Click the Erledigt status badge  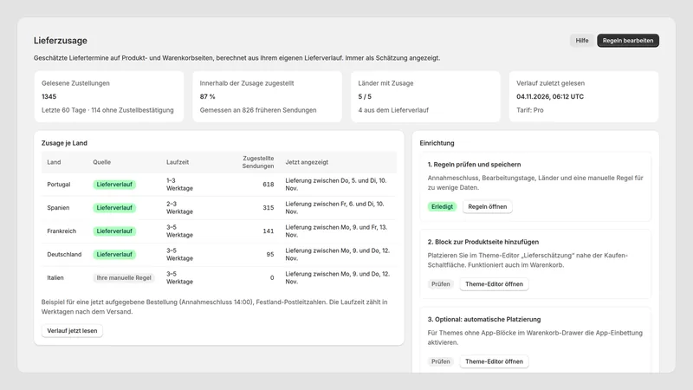442,206
